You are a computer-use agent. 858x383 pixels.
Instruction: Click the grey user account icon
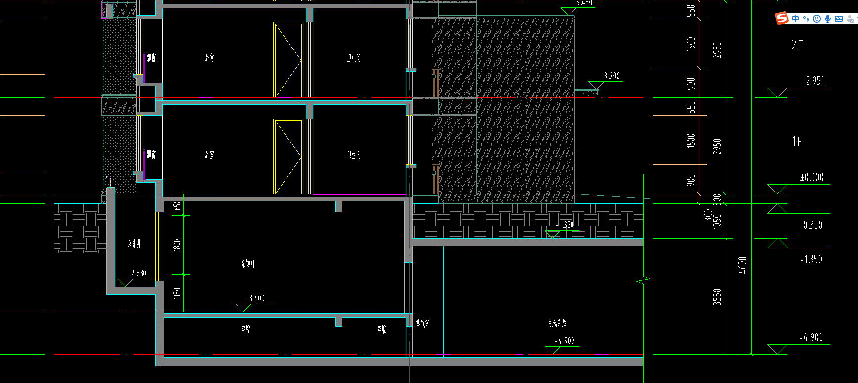[850, 19]
